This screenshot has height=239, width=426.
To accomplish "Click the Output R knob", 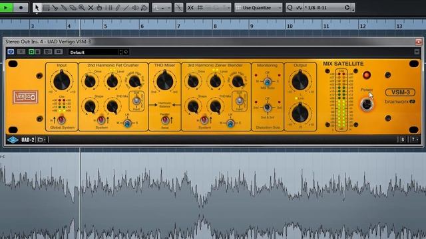I will tap(300, 114).
